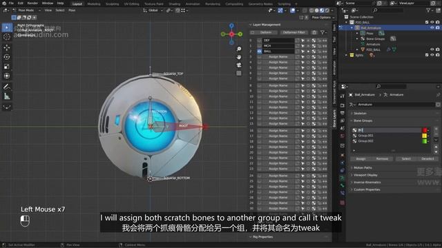Open the Pose menu in viewport header
442x248 pixels.
(x=72, y=10)
